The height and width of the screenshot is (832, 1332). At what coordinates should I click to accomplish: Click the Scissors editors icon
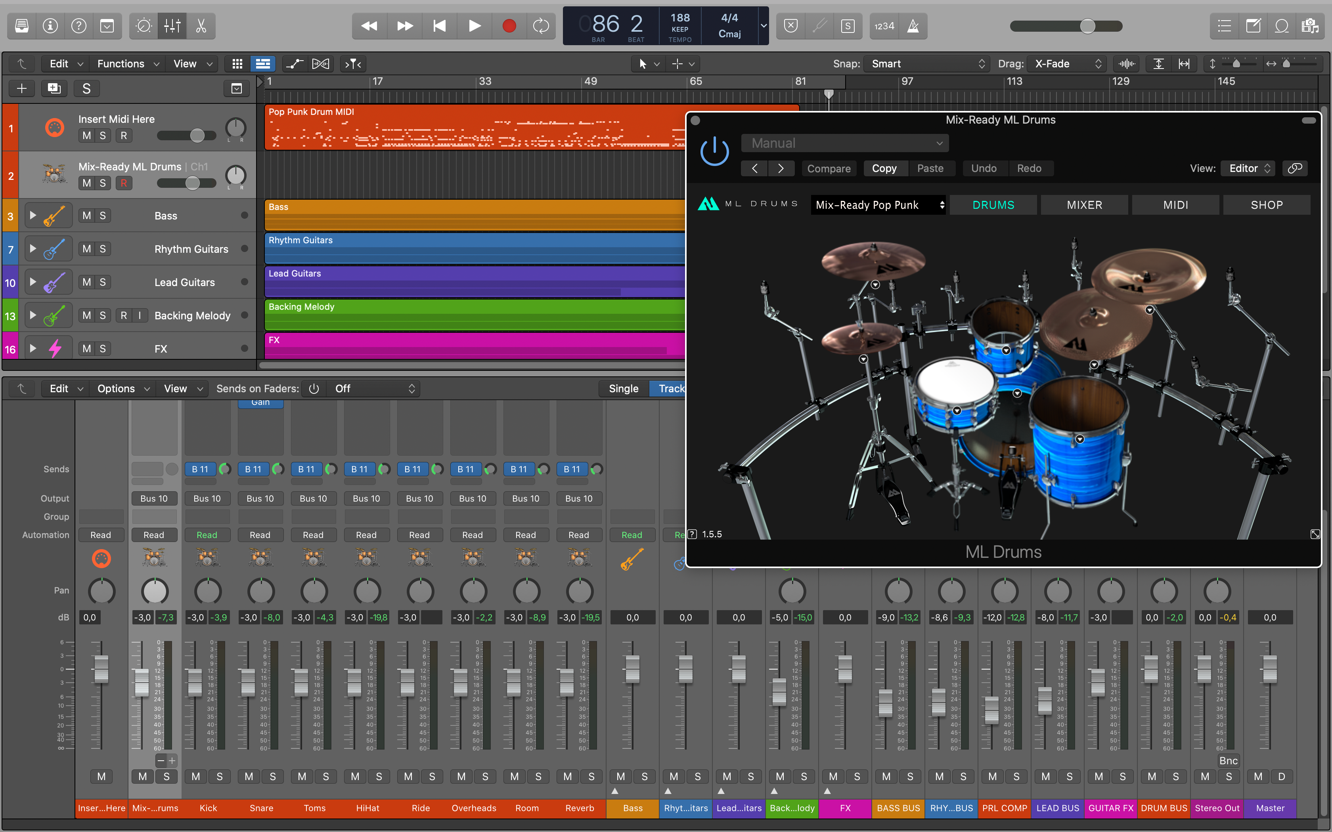pos(200,26)
